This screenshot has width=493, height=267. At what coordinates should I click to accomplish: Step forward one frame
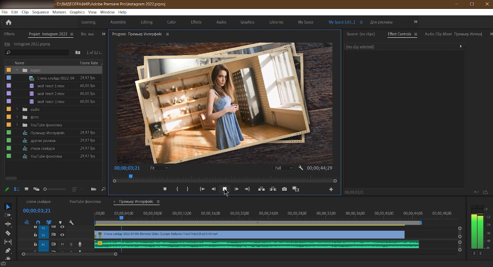[236, 189]
